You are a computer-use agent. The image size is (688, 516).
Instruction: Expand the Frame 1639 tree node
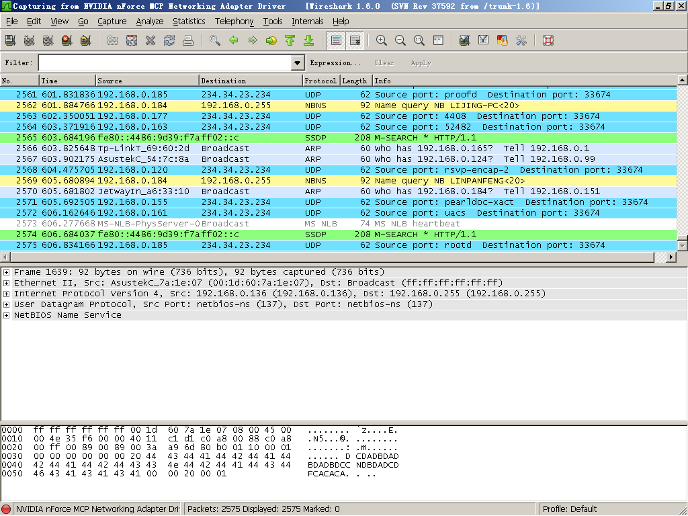7,273
